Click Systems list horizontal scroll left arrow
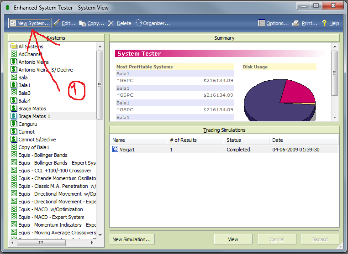Image resolution: width=348 pixels, height=254 pixels. coord(12,243)
